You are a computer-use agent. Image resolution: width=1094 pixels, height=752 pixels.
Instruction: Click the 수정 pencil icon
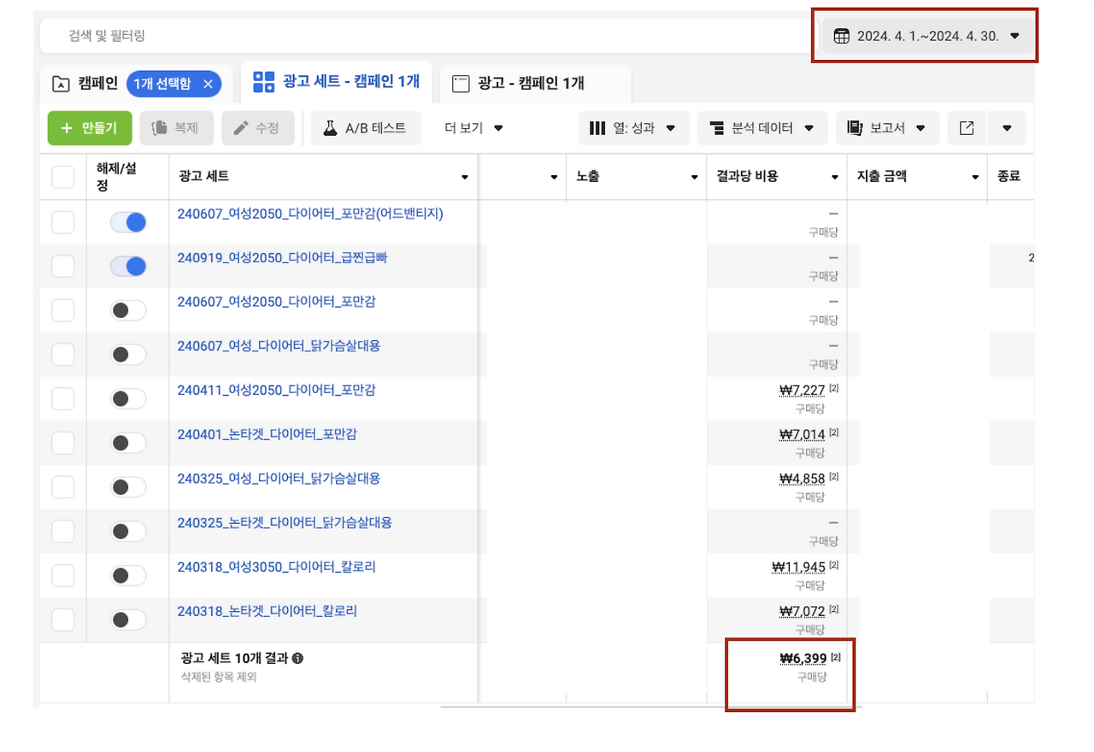click(242, 127)
